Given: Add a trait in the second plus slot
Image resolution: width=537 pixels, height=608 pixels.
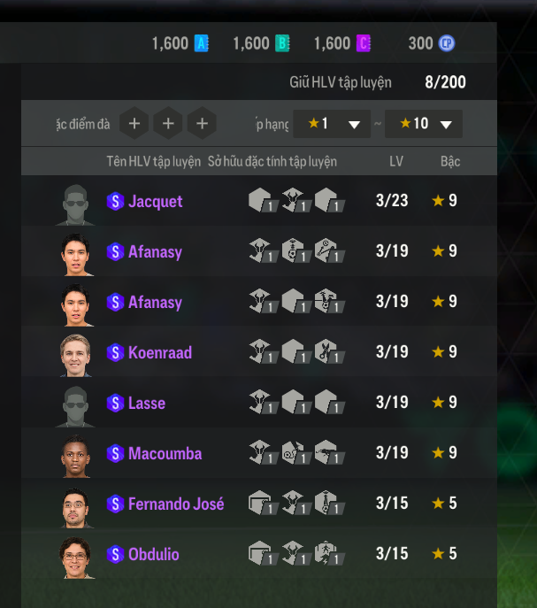Looking at the screenshot, I should [168, 123].
